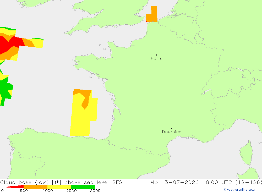Click the Paris city label
Viewport: 262px width, 192px height.
[x=156, y=58]
